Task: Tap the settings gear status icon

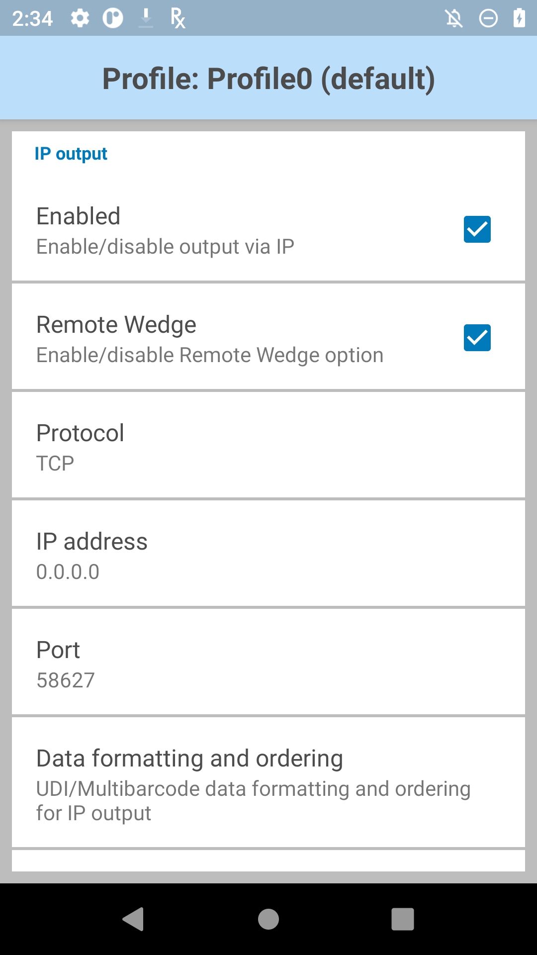Action: pos(80,18)
